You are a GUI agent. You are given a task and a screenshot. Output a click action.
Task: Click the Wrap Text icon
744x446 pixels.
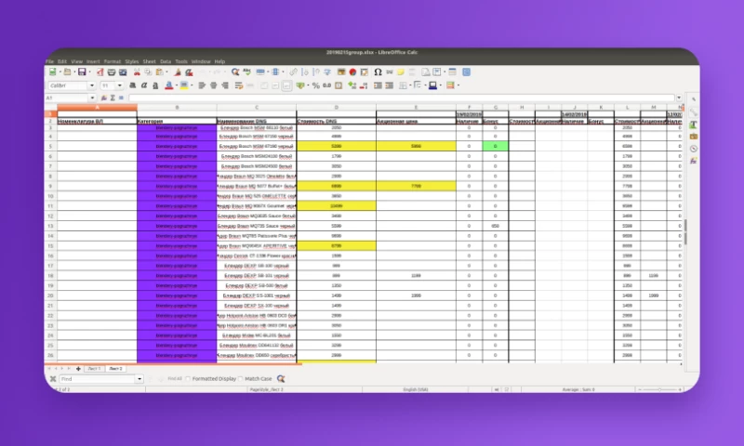[x=239, y=85]
